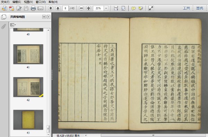Select page 42 thumbnail
The width and height of the screenshot is (208, 137).
28,87
